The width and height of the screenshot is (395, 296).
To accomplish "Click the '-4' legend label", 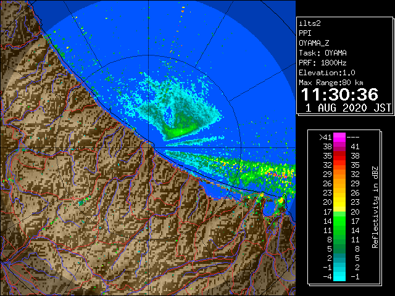I will pos(327,277).
